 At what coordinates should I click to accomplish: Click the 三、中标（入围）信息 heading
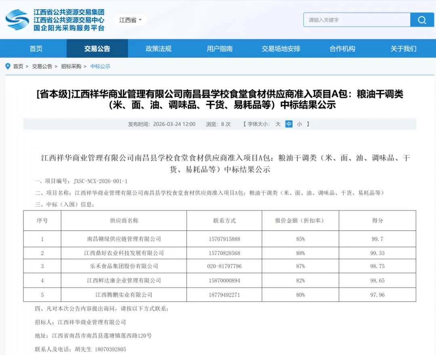click(65, 204)
